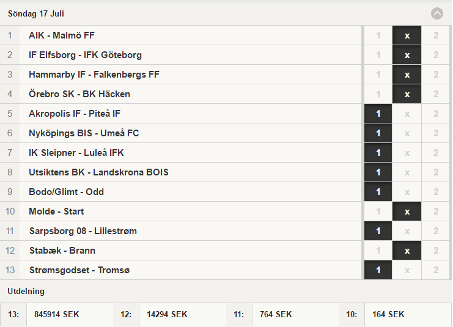Choose 1 for Molde - Start
The height and width of the screenshot is (327, 453).
(x=378, y=211)
